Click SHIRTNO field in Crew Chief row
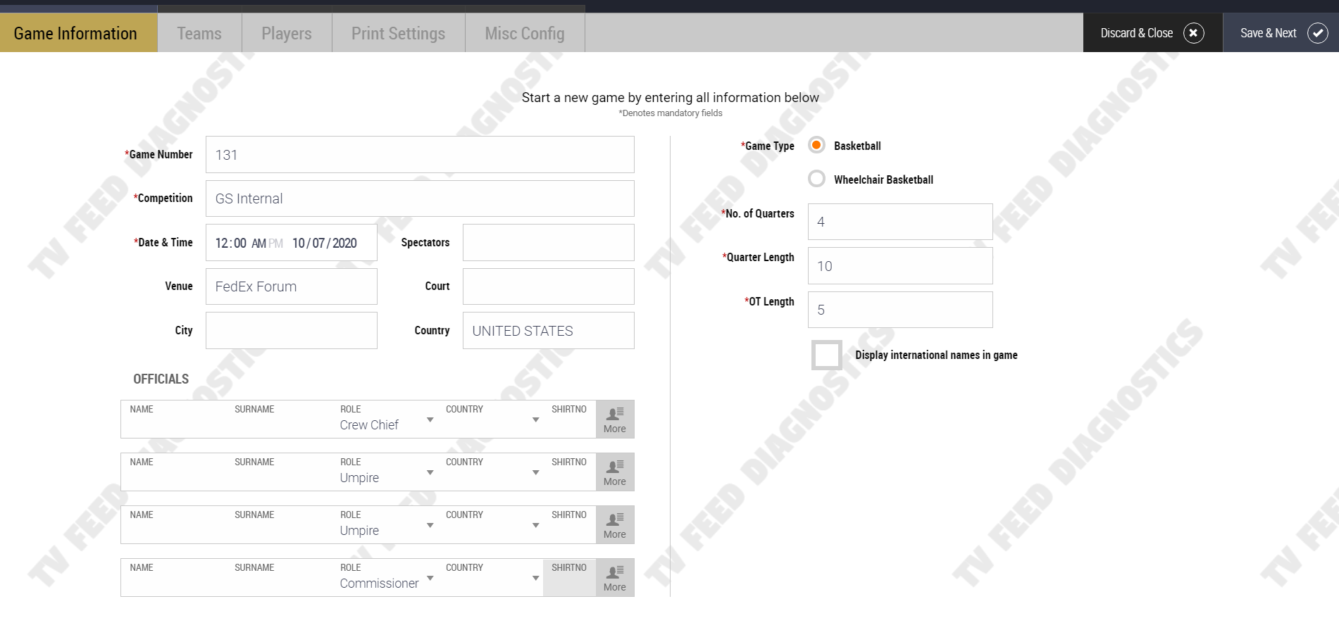Screen dimensions: 1339x618 [x=570, y=420]
